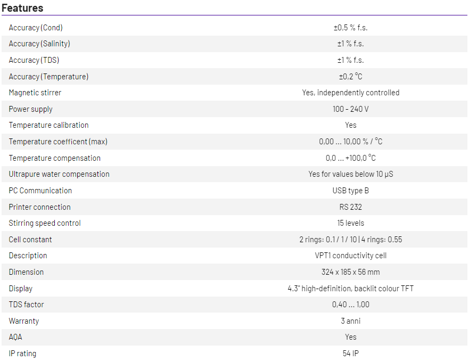
Task: Select the Ultrapure water compensation label
Action: (59, 174)
